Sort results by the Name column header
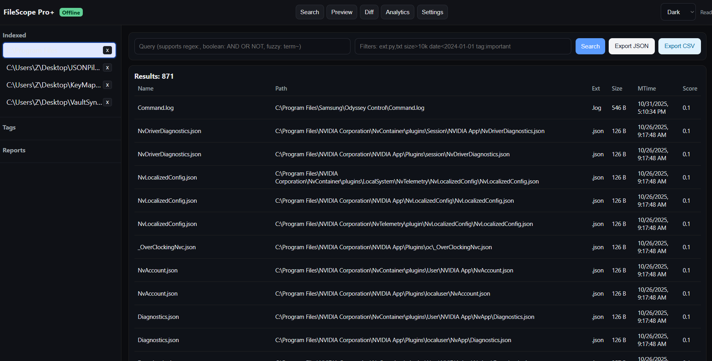This screenshot has width=712, height=361. click(x=145, y=89)
